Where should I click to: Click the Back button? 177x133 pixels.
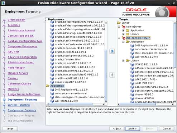[117, 129]
